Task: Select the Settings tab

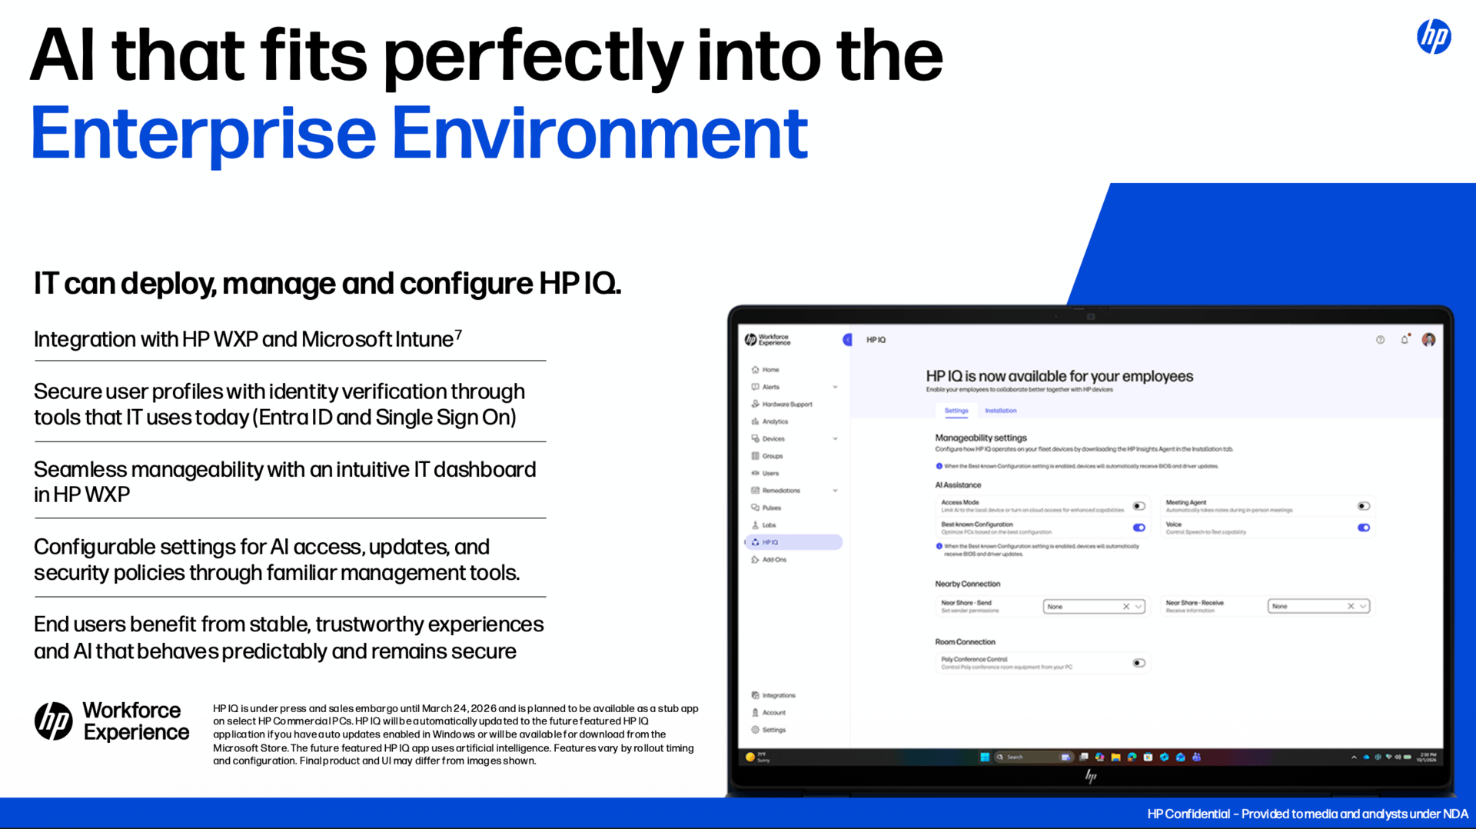Action: (956, 411)
